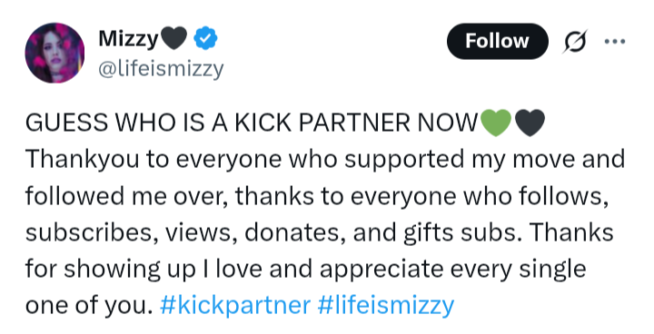
Task: Click the black heart emoji after NOW
Action: coord(530,123)
